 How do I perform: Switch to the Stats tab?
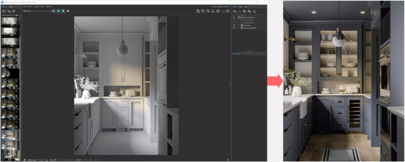pos(240,7)
